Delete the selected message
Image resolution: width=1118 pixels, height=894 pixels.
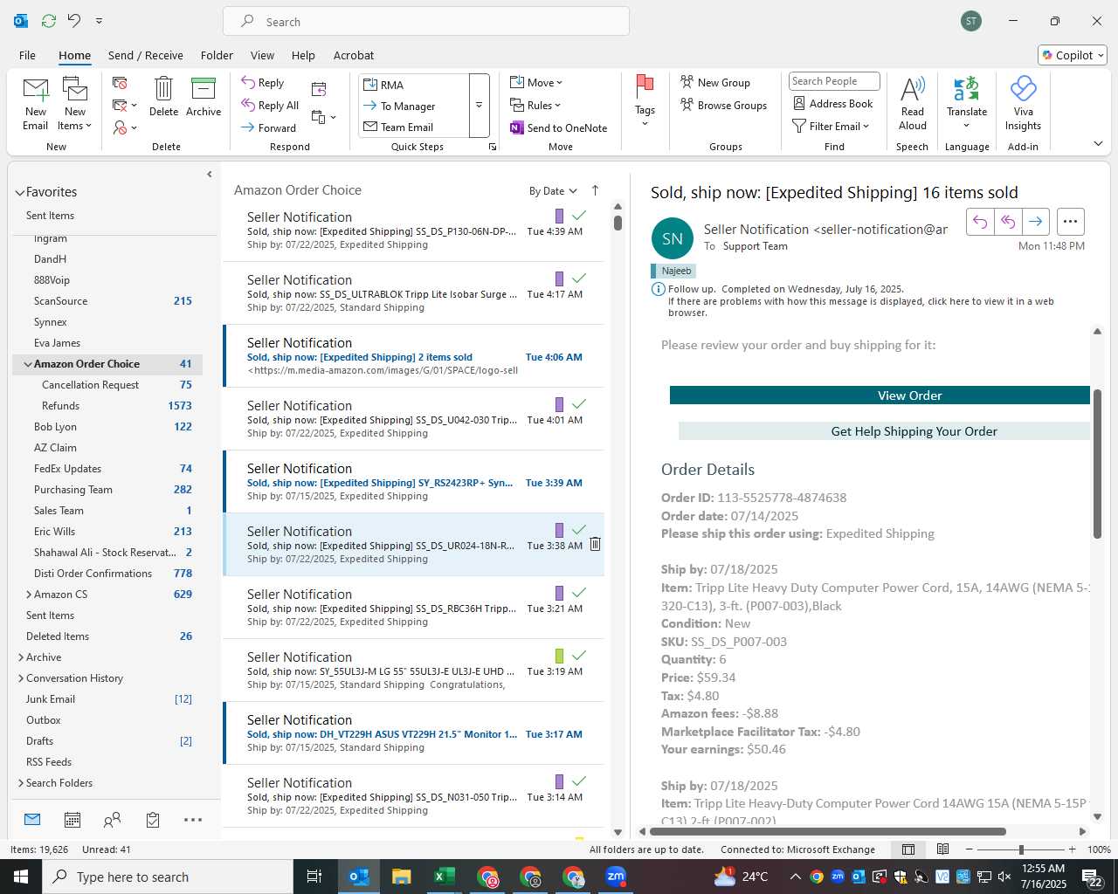pyautogui.click(x=163, y=98)
